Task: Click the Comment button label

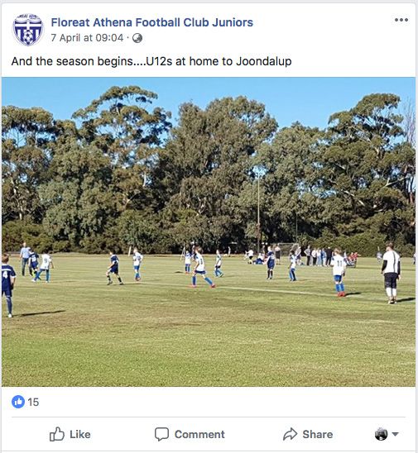Action: click(x=199, y=434)
